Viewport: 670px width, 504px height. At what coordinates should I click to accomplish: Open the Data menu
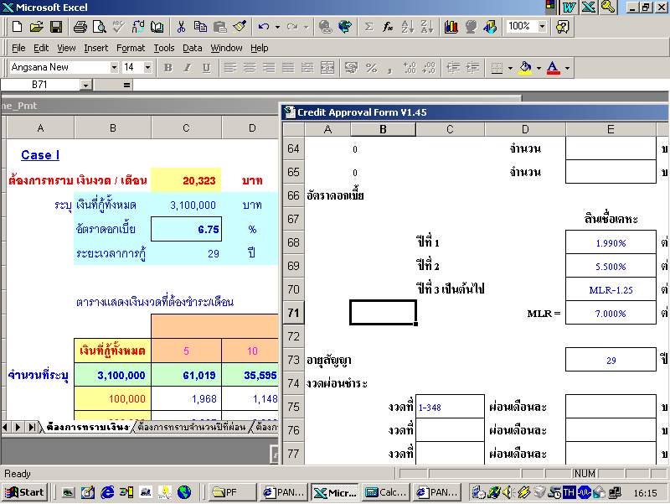pos(193,48)
